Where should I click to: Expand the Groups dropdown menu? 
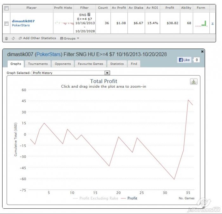[x=69, y=38]
